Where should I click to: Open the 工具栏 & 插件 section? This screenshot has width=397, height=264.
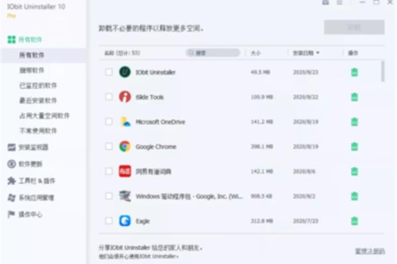pyautogui.click(x=31, y=181)
